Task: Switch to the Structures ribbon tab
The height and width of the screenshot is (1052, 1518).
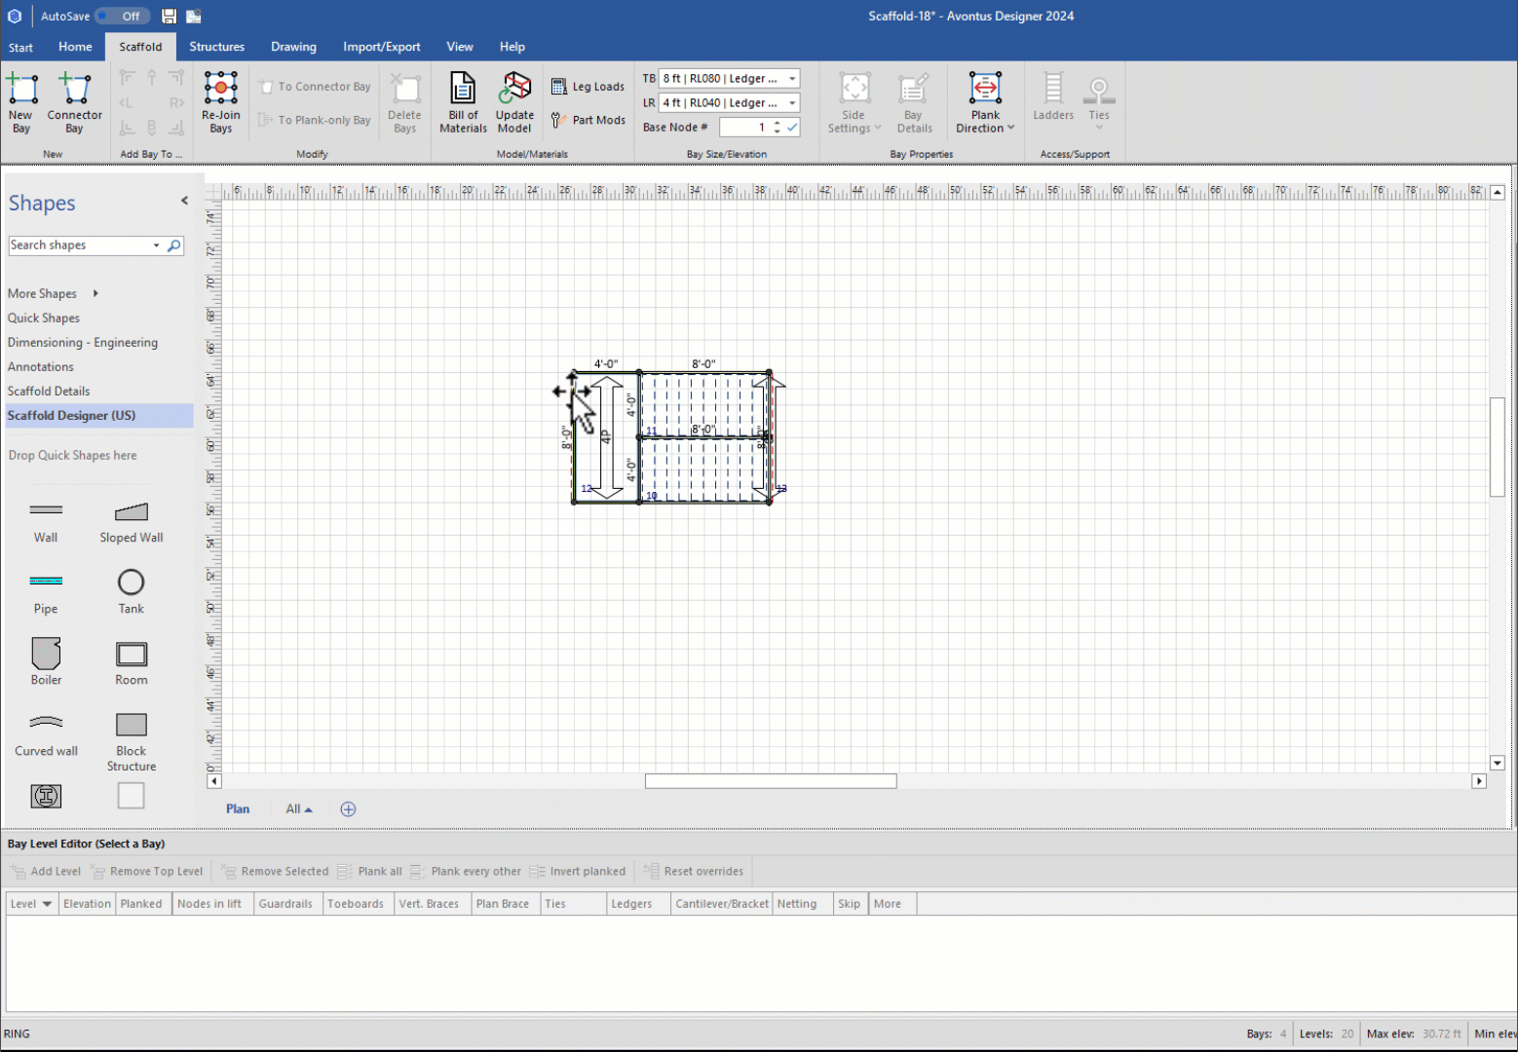Action: tap(216, 47)
